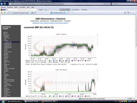Click the Refresh page icon in address bar
Image resolution: width=137 pixels, height=103 pixels.
pos(107,4)
